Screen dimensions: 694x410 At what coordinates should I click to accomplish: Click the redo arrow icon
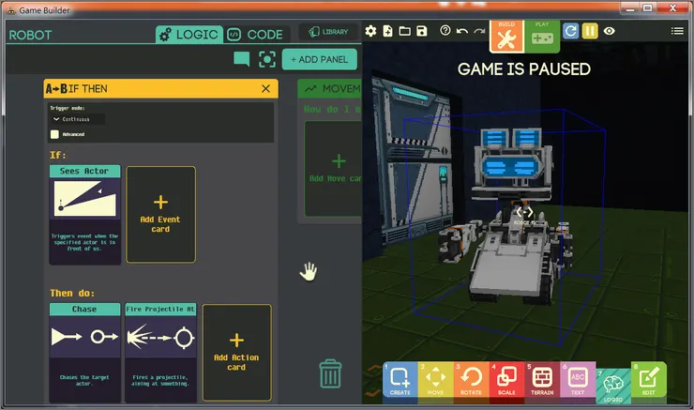click(479, 31)
